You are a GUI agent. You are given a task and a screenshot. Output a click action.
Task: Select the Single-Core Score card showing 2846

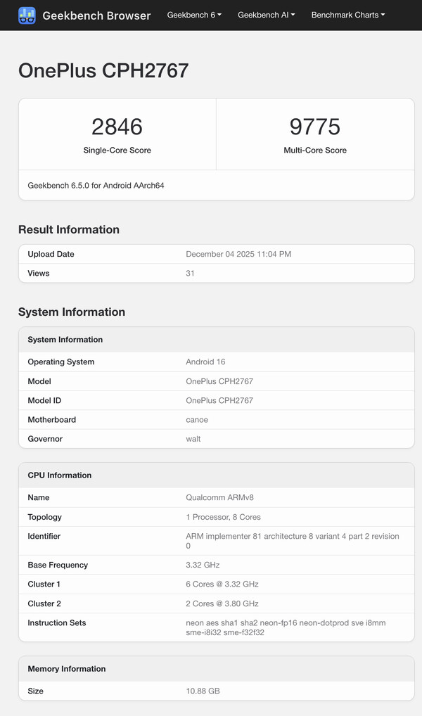(x=117, y=133)
